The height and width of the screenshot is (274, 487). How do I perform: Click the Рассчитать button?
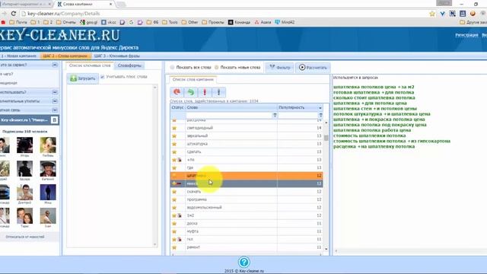313,68
